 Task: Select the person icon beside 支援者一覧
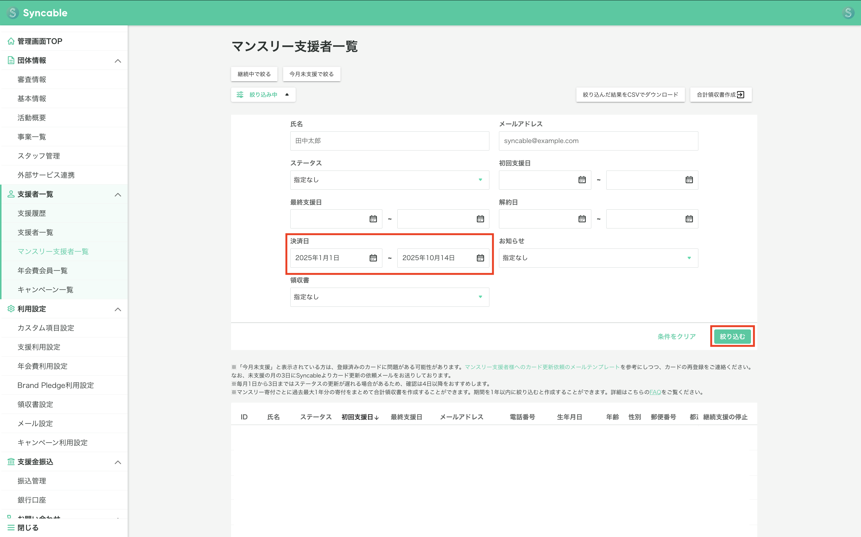(11, 194)
